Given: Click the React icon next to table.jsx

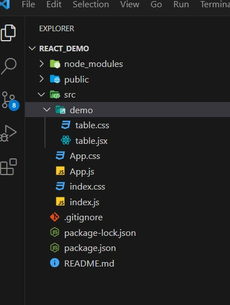Looking at the screenshot, I should [66, 141].
